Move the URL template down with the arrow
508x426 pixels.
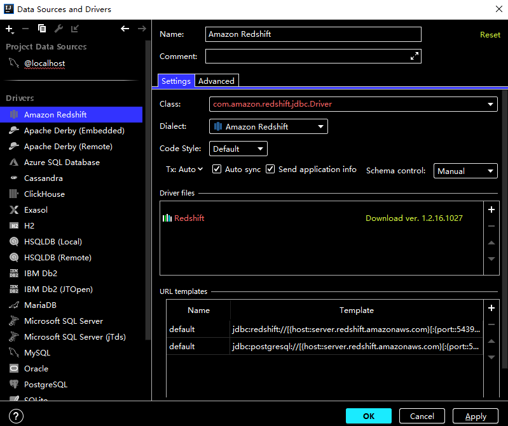(491, 357)
